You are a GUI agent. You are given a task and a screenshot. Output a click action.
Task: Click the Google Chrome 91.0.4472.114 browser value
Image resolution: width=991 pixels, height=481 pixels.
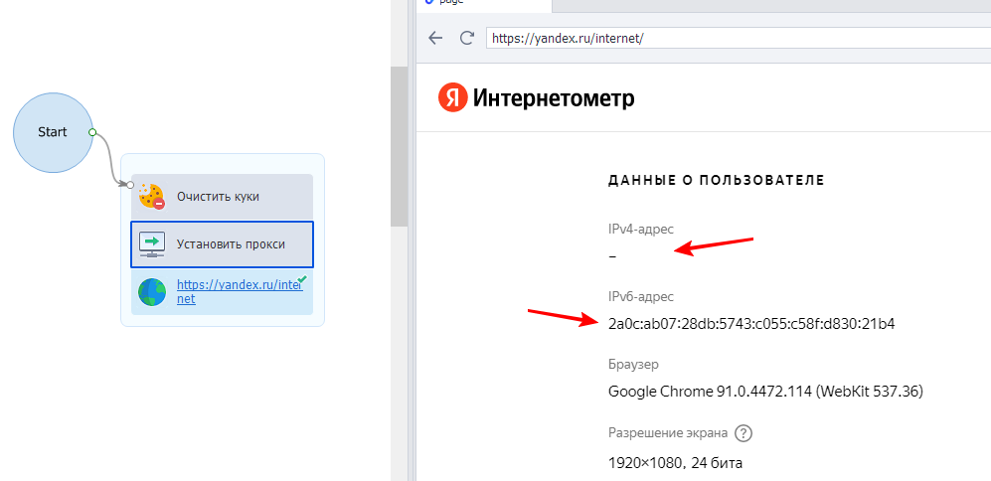(x=765, y=392)
